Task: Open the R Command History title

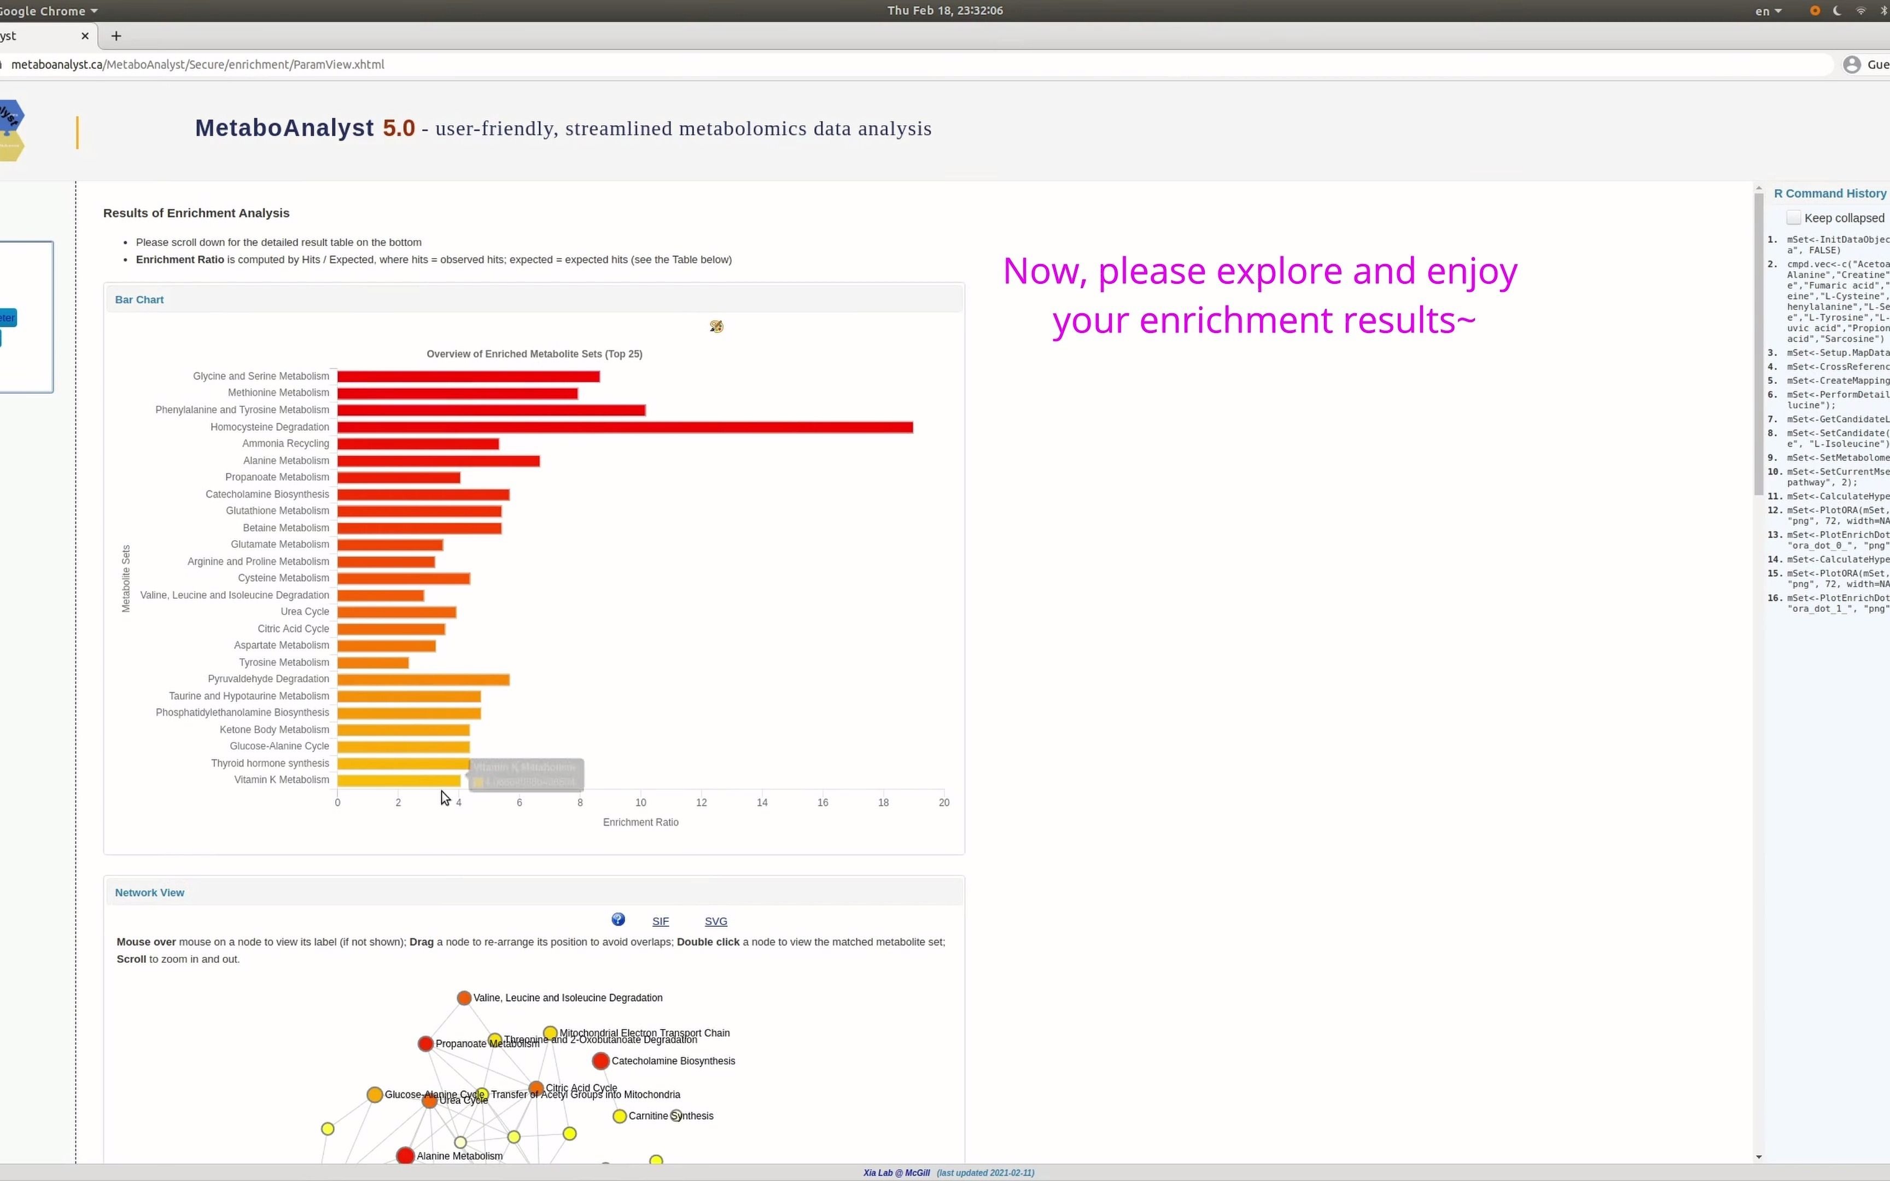Action: tap(1829, 194)
